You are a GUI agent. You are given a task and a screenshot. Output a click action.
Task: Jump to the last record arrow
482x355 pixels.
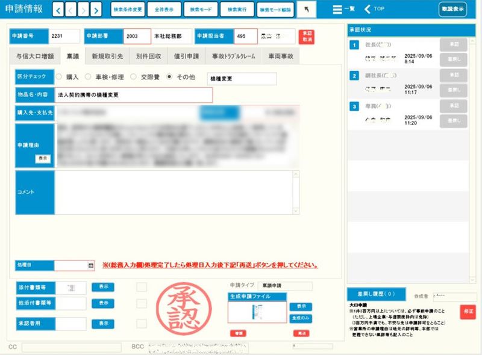coord(97,9)
